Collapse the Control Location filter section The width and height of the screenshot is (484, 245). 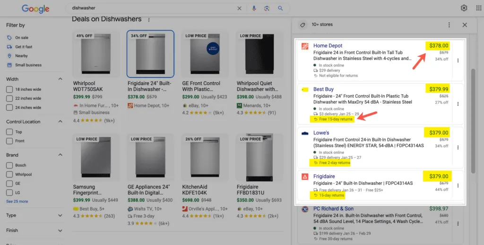[60, 122]
